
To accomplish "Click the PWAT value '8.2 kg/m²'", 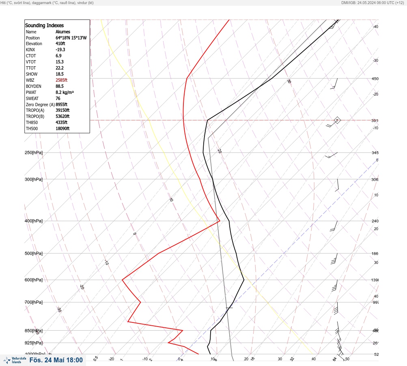I will 65,92.
